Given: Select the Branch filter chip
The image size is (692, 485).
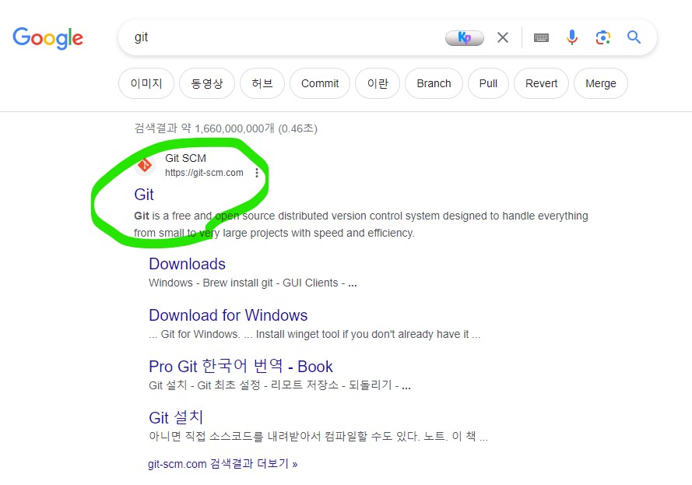Looking at the screenshot, I should tap(434, 83).
